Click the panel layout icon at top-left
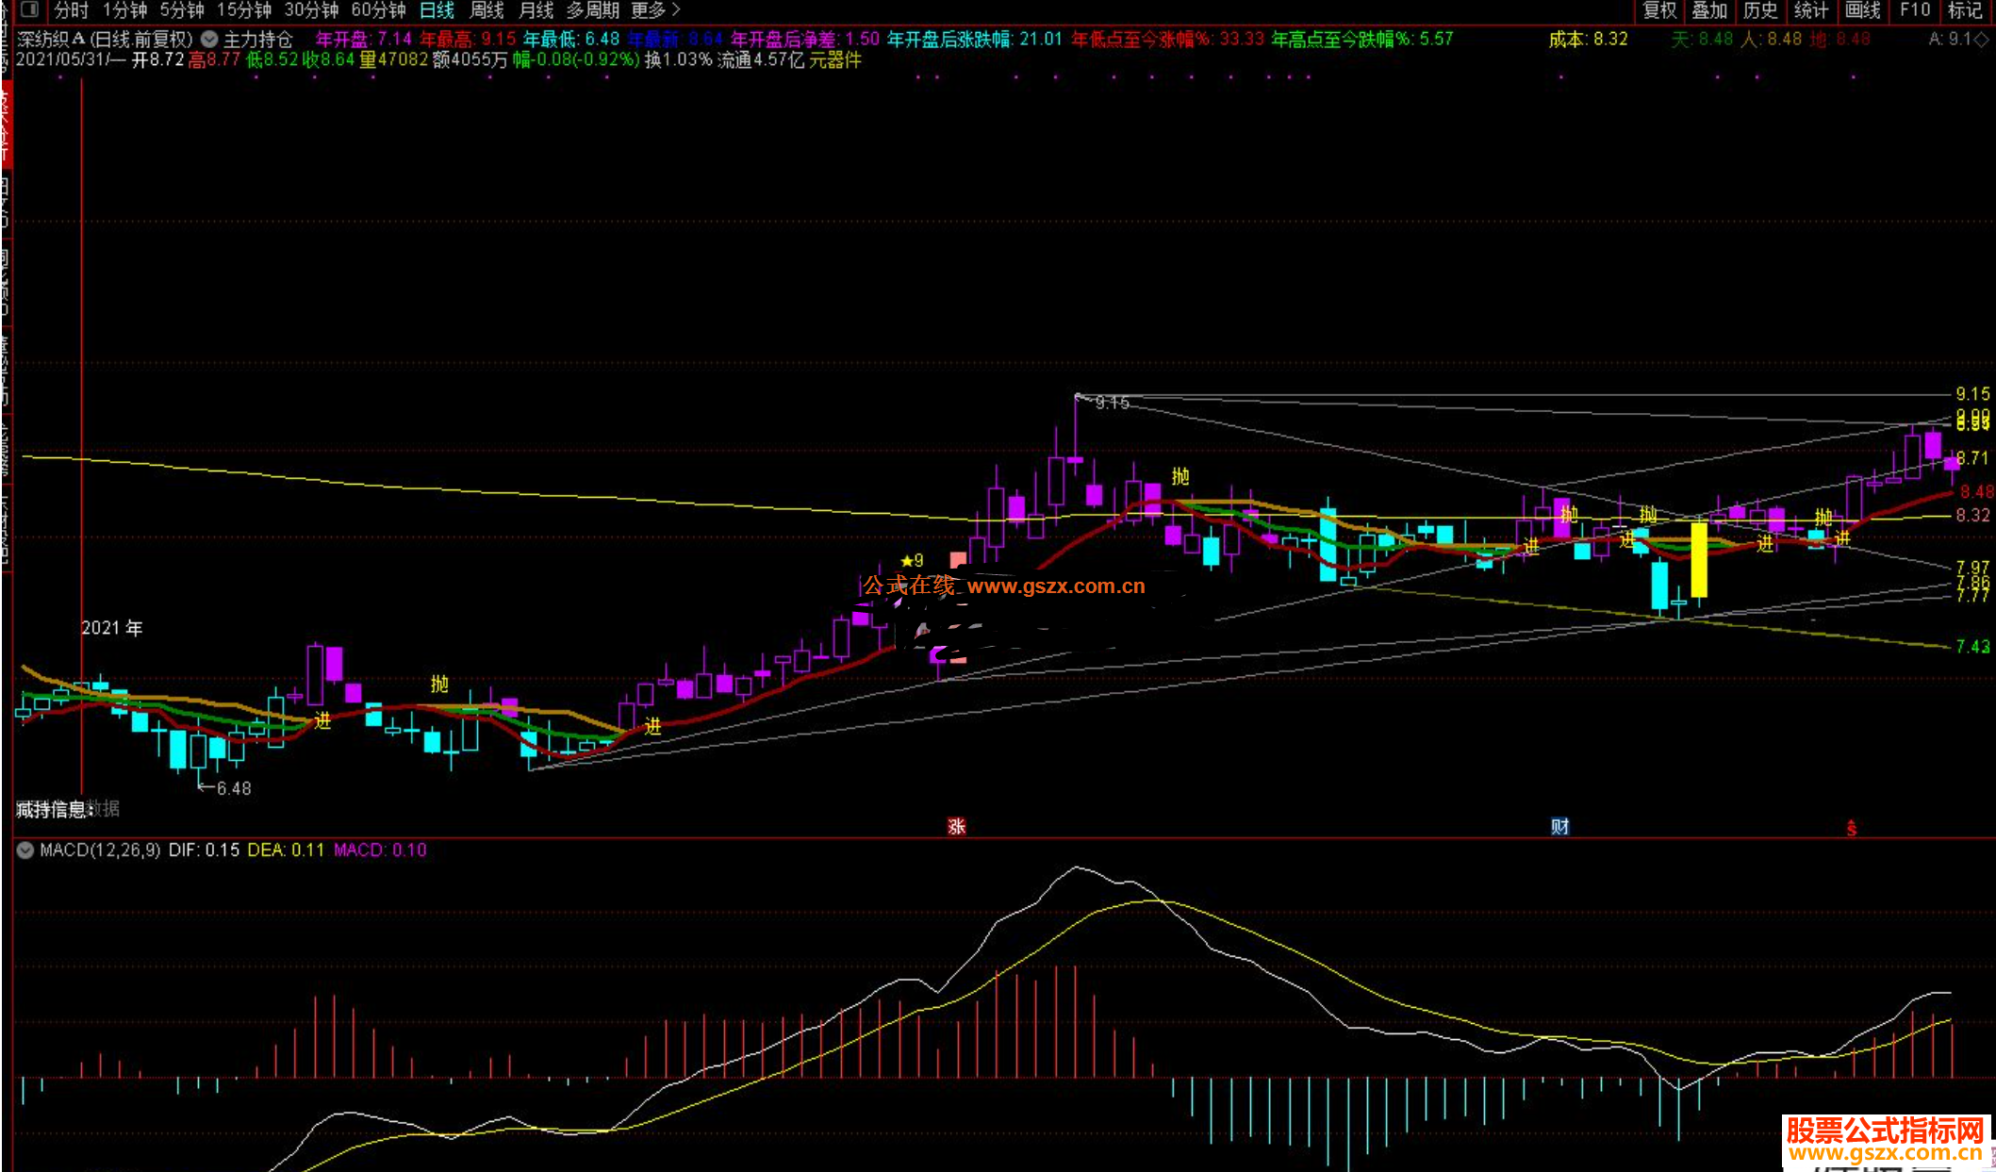 (x=30, y=9)
